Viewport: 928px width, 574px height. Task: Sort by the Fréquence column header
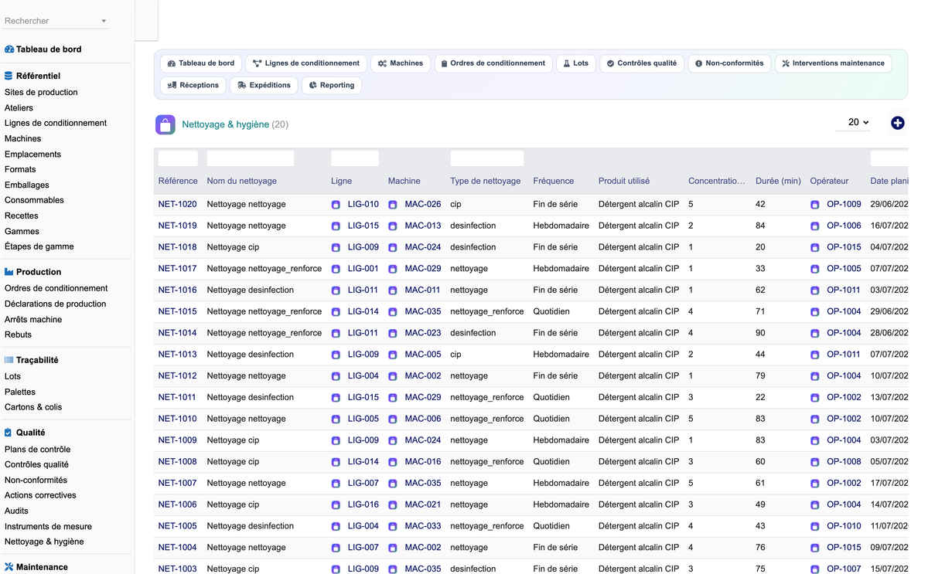(x=554, y=182)
